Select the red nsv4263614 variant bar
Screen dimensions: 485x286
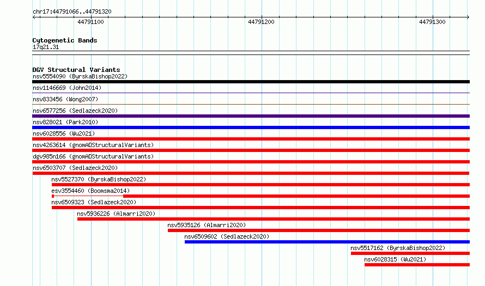[251, 150]
